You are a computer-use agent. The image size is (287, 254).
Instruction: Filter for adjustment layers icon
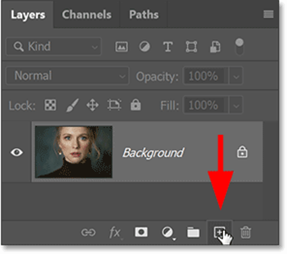[145, 47]
